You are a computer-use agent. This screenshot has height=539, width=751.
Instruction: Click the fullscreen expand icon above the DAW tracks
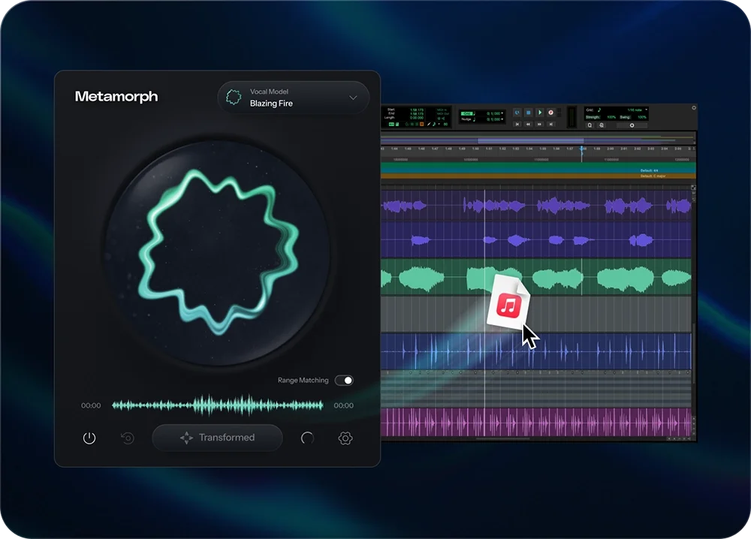693,188
